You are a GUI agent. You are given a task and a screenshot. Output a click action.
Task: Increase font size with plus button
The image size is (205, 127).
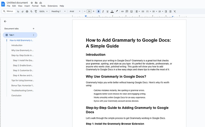coord(94,11)
